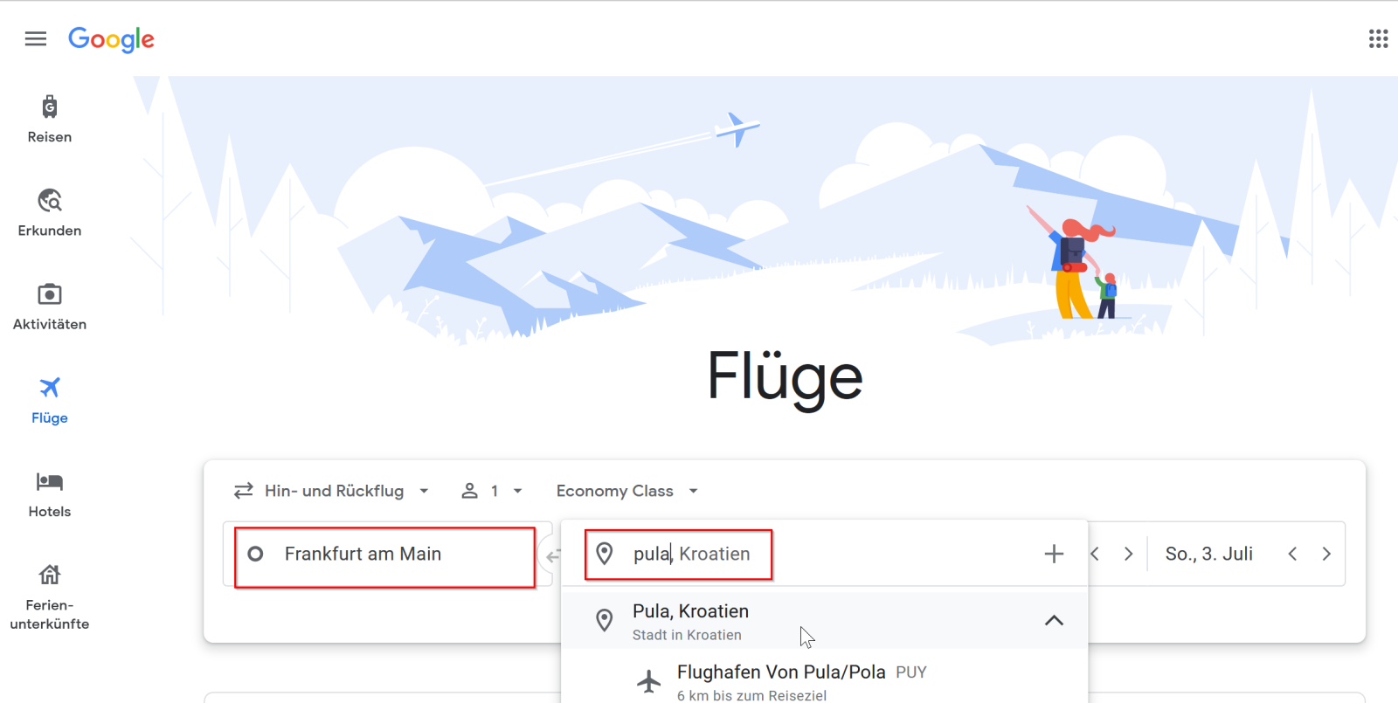
Task: Go to Erkunden section
Action: coord(50,212)
